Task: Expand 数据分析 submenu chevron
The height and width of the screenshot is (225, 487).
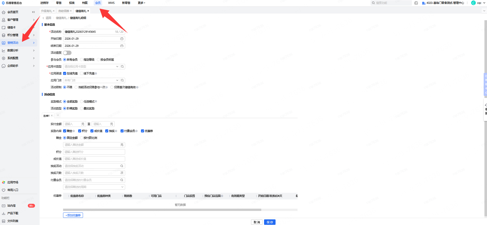Action: 34,50
